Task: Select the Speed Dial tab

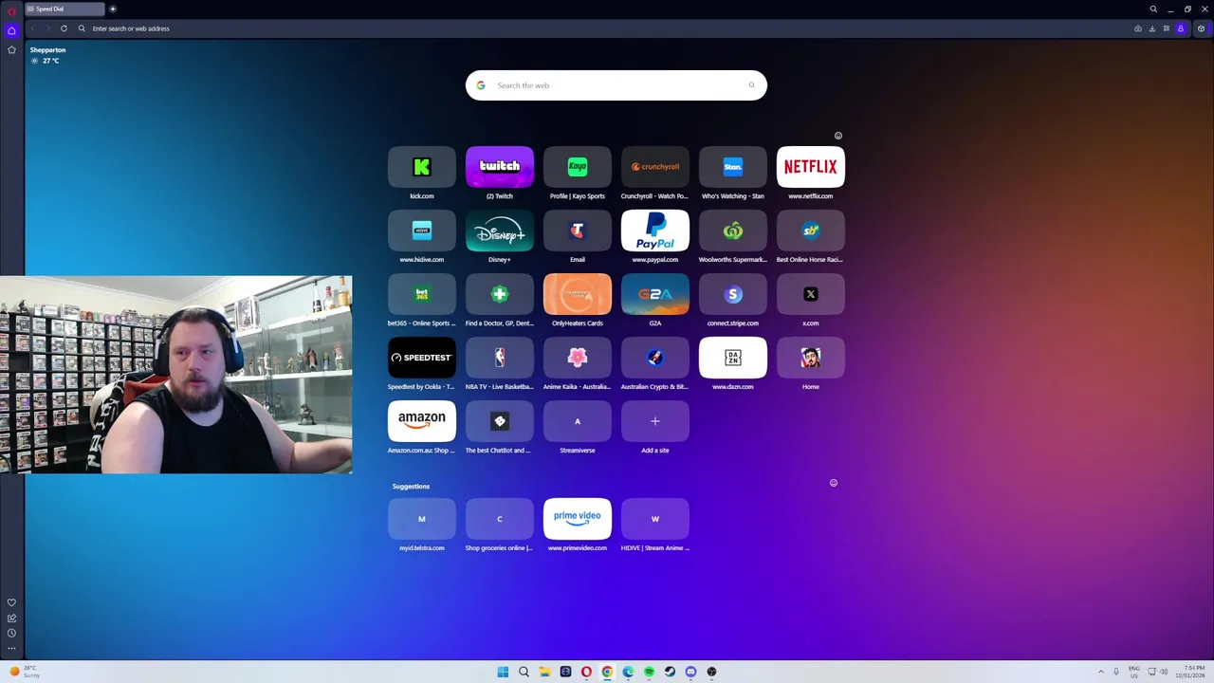Action: tap(64, 9)
